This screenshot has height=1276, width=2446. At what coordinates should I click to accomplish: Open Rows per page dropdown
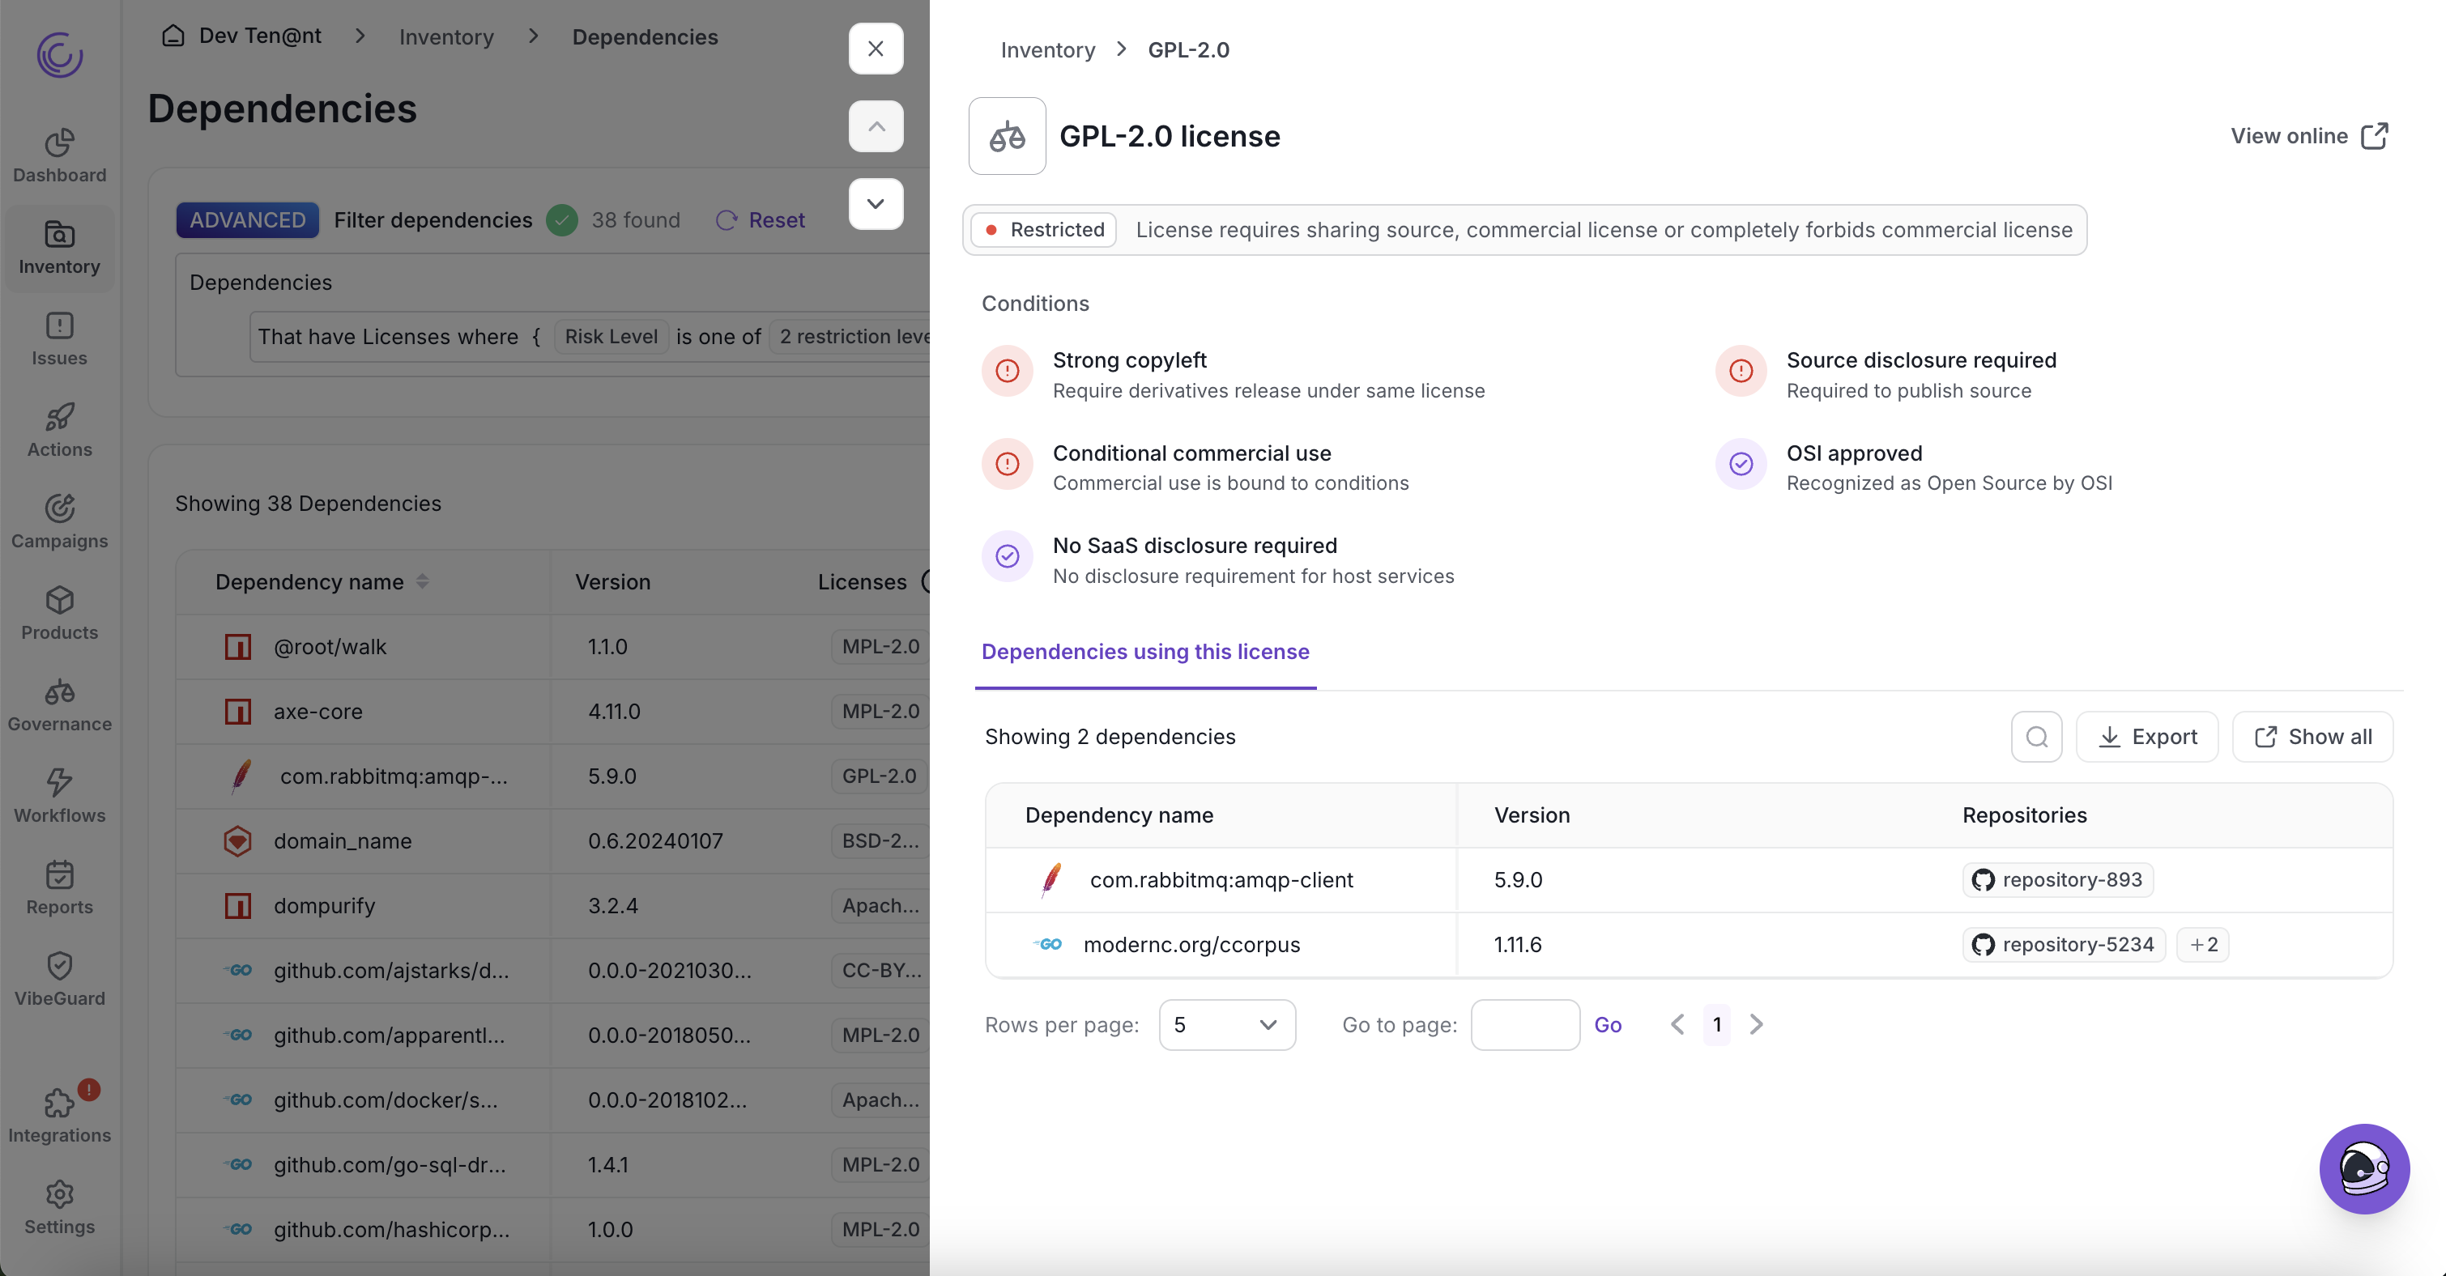[x=1226, y=1024]
